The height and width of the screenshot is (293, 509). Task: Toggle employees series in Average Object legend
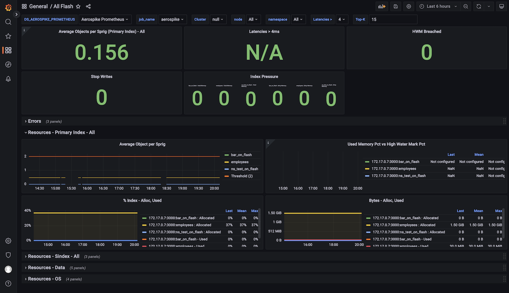pos(239,162)
